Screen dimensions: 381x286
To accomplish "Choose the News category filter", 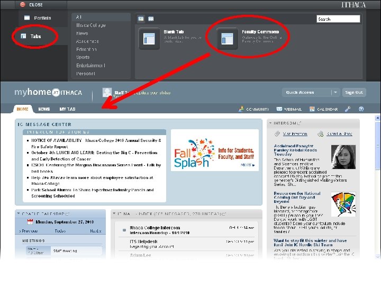I will point(82,33).
